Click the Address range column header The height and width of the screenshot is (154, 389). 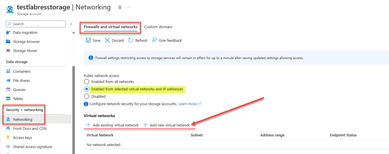click(272, 135)
